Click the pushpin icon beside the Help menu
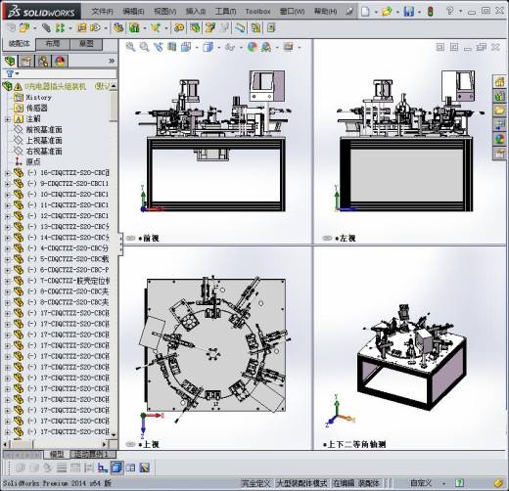 click(x=349, y=11)
